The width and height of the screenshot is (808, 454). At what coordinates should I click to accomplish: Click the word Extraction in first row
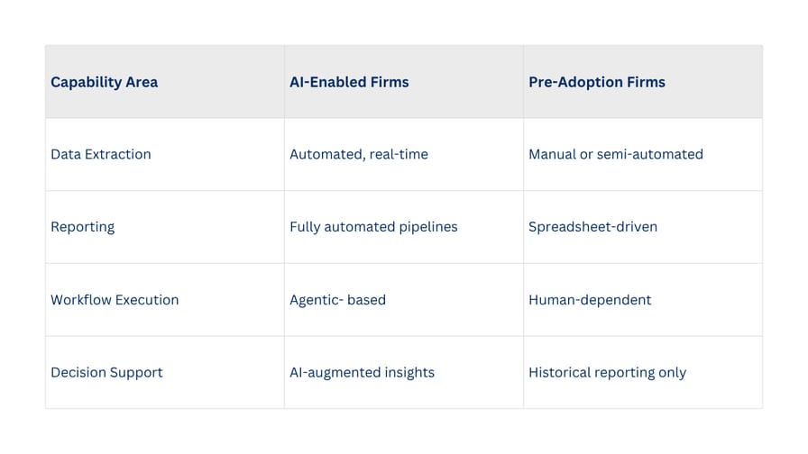click(118, 154)
